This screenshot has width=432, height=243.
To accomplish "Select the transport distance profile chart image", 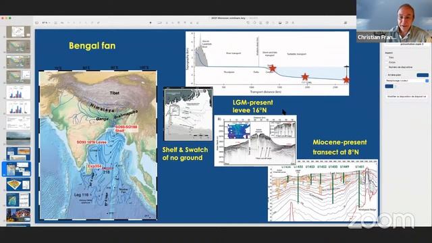I will point(267,63).
